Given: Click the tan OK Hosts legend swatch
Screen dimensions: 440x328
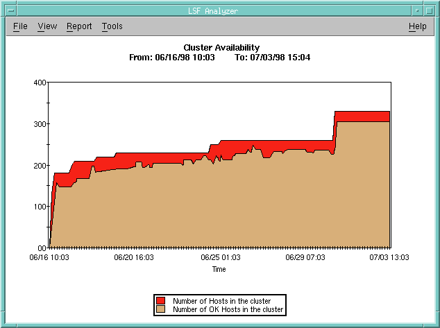Looking at the screenshot, I should [160, 309].
